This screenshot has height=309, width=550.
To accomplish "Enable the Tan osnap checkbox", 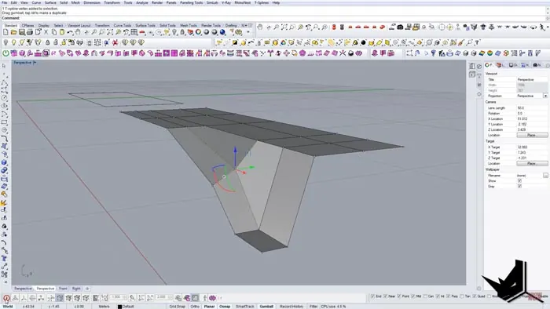I will click(x=462, y=296).
